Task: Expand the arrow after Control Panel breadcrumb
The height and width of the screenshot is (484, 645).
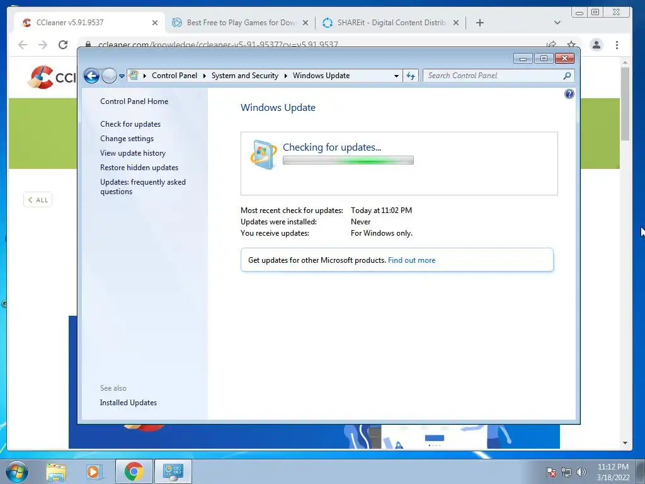Action: pyautogui.click(x=205, y=76)
